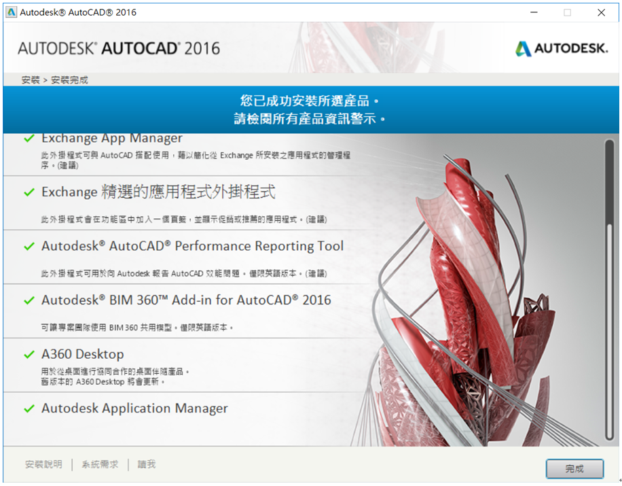Click the AutoCAD icon in the title bar

11,12
